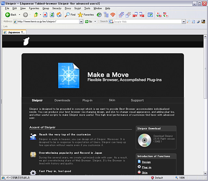Click the Stop page loading icon
208x181 pixels.
point(45,15)
